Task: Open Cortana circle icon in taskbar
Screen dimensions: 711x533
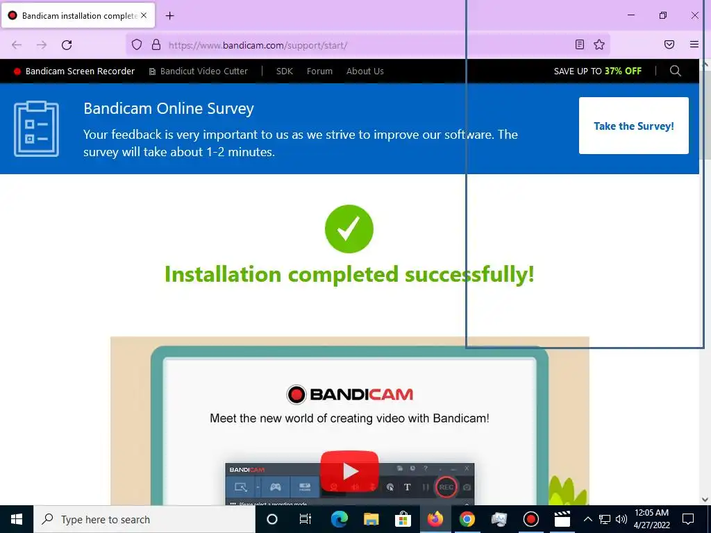Action: pyautogui.click(x=272, y=519)
